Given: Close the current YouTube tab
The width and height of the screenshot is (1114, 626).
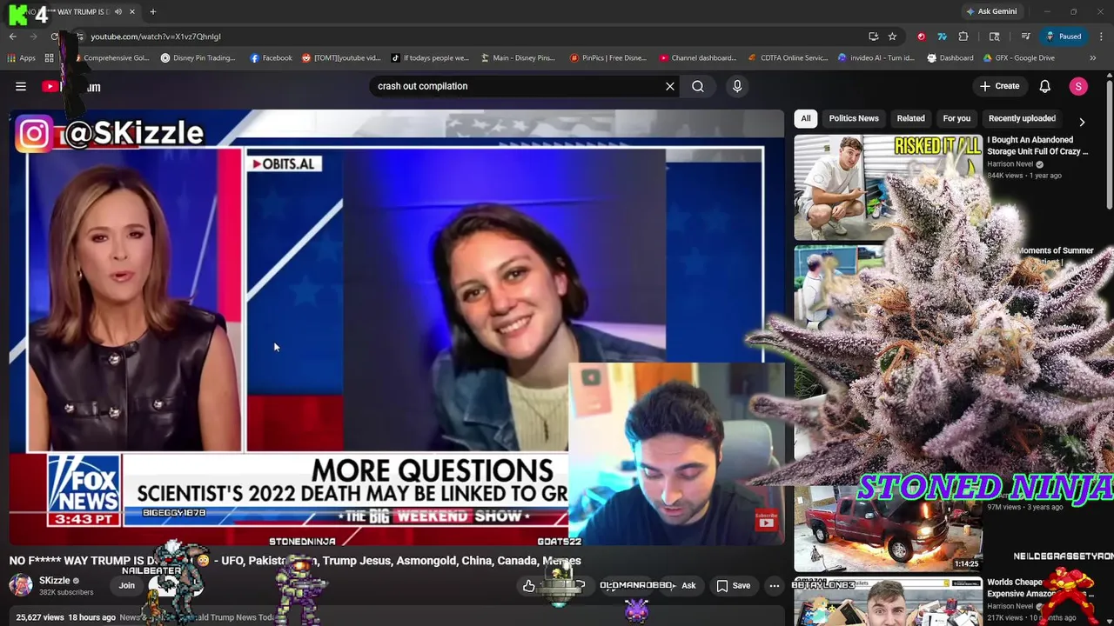Looking at the screenshot, I should click(132, 11).
